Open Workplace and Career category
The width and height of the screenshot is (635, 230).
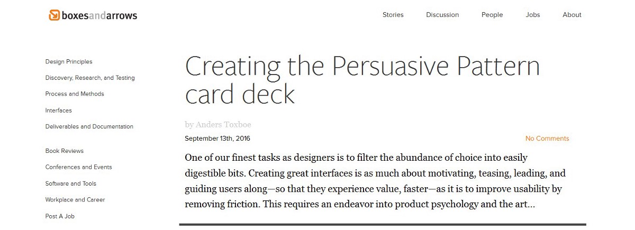click(x=75, y=200)
